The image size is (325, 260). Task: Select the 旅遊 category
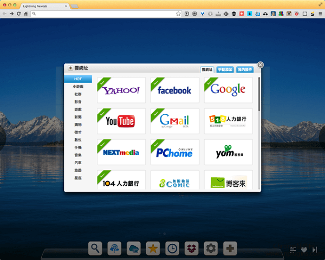pyautogui.click(x=78, y=170)
